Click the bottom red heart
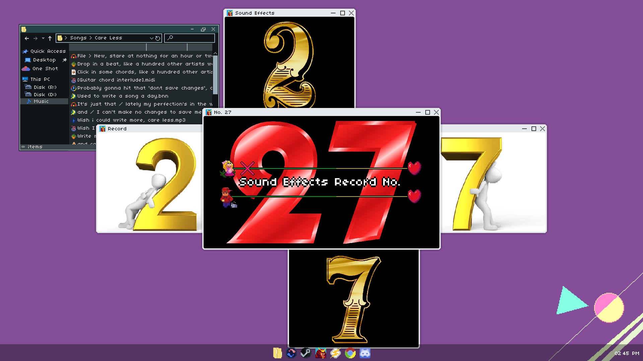This screenshot has width=643, height=361. click(x=414, y=196)
